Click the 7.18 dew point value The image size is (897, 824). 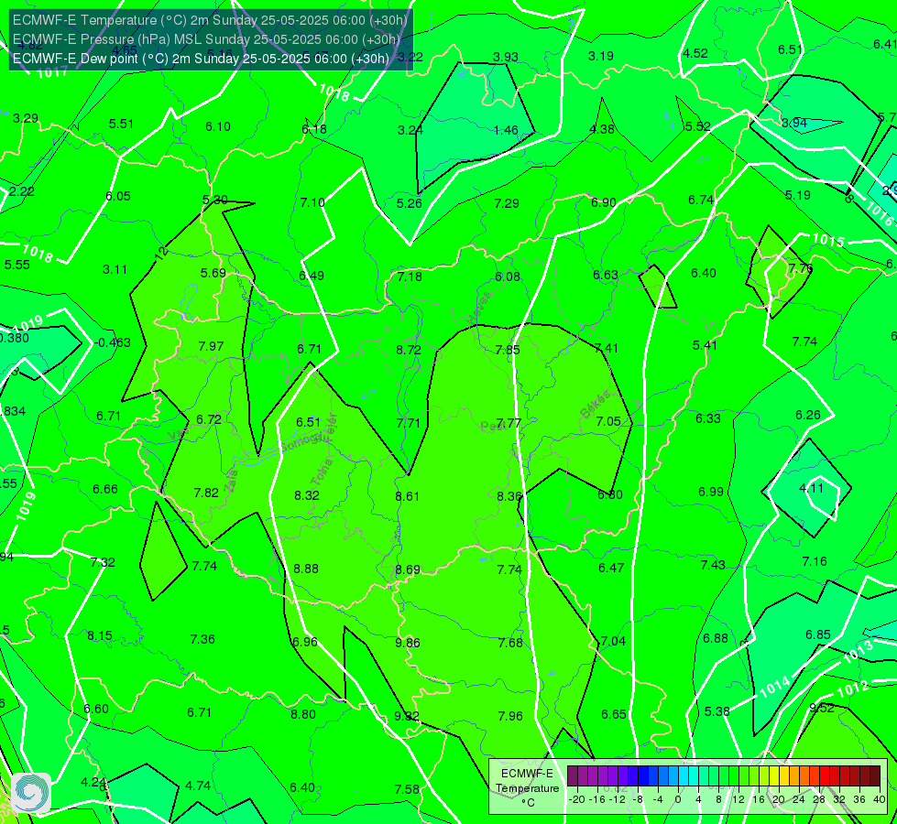click(x=410, y=276)
